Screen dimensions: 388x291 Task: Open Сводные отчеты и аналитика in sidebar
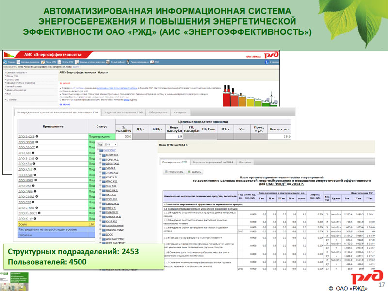tap(20, 83)
